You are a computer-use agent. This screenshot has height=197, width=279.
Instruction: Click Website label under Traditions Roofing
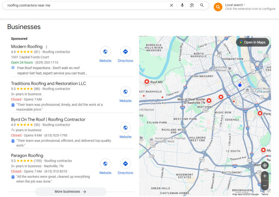[x=125, y=101]
